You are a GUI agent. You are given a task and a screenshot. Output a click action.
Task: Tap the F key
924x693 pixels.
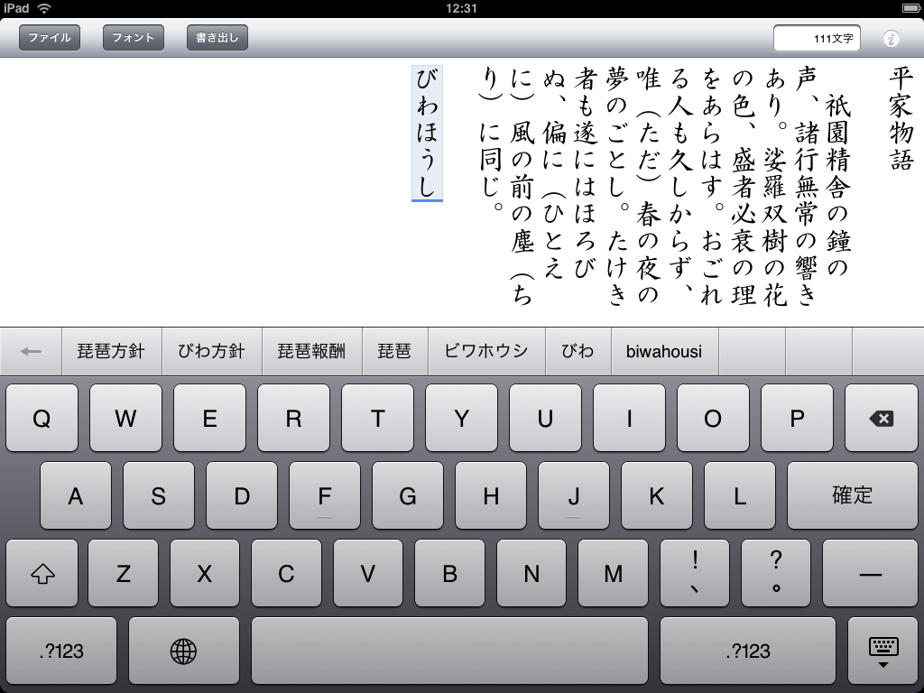point(325,495)
